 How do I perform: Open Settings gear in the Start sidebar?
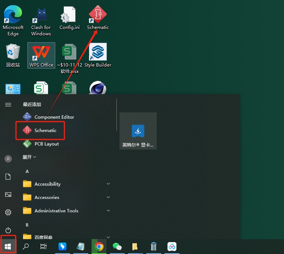click(x=8, y=212)
